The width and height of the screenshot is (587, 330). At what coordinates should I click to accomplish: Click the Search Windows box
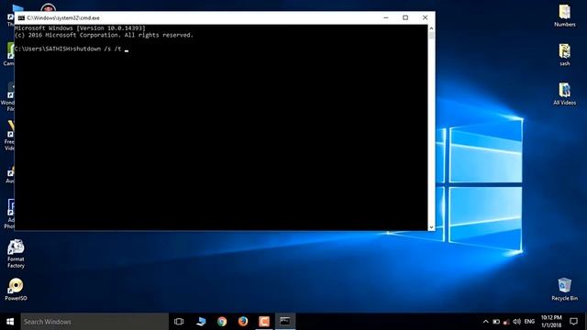pyautogui.click(x=94, y=322)
